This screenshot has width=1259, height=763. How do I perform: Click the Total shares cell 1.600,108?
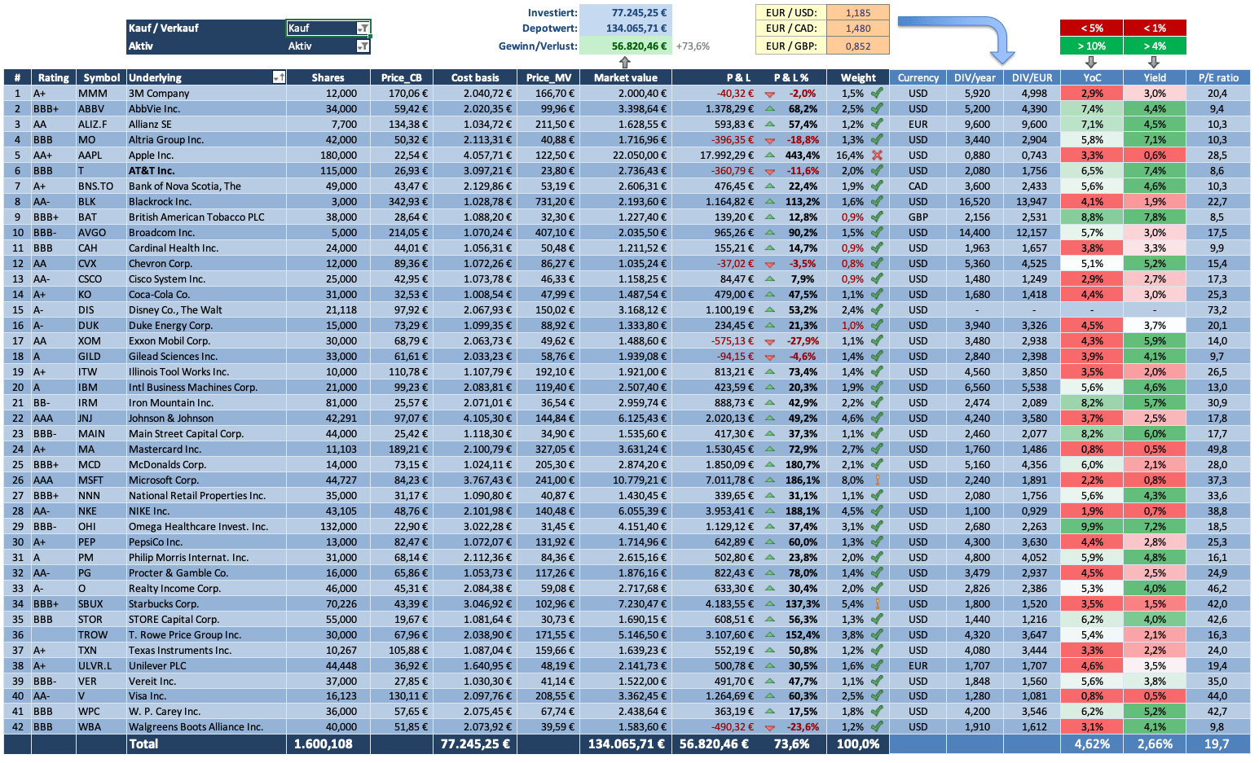[328, 744]
